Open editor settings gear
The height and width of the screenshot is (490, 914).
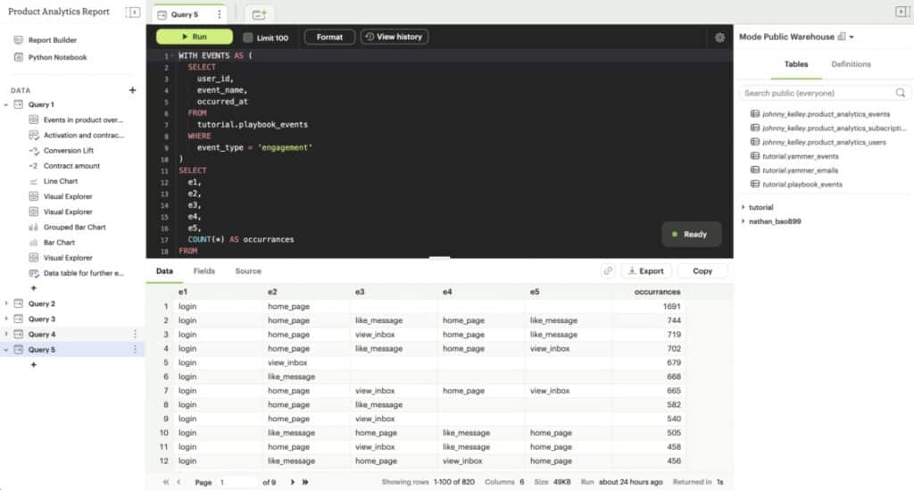click(x=720, y=37)
